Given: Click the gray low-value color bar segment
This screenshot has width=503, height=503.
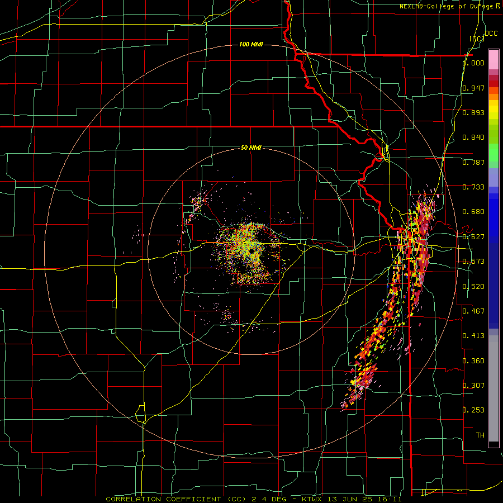Looking at the screenshot, I should tap(493, 388).
